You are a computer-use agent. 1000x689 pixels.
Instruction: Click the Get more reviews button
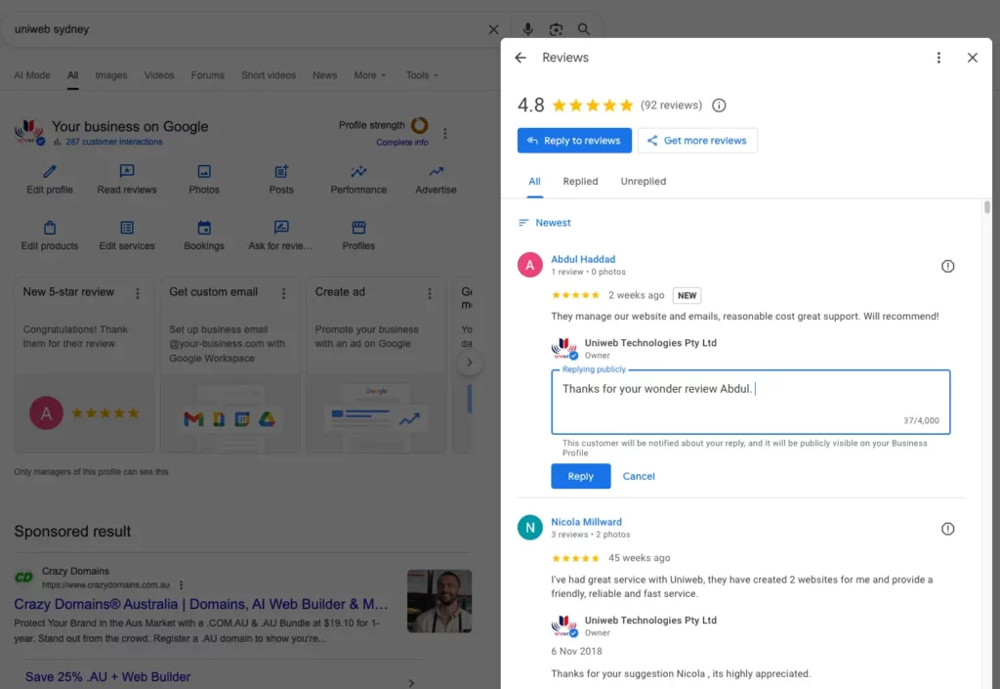pos(697,141)
